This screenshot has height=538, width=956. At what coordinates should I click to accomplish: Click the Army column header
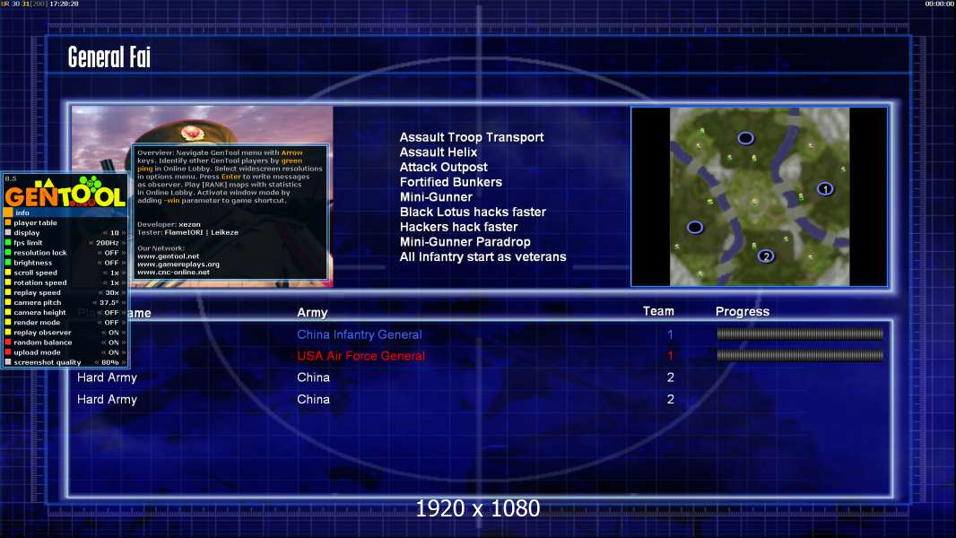coord(312,313)
